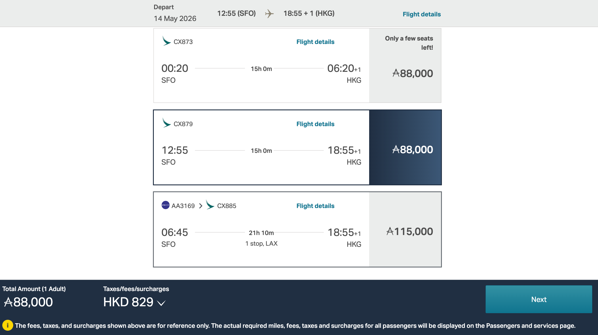Viewport: 598px width, 335px height.
Task: Click the Cathay Pacific logo beside CX885
Action: pyautogui.click(x=210, y=205)
